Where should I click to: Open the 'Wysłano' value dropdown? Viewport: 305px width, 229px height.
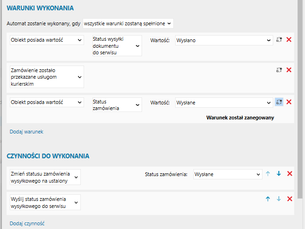(224, 40)
